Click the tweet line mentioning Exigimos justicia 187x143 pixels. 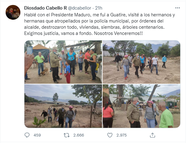(x=83, y=33)
